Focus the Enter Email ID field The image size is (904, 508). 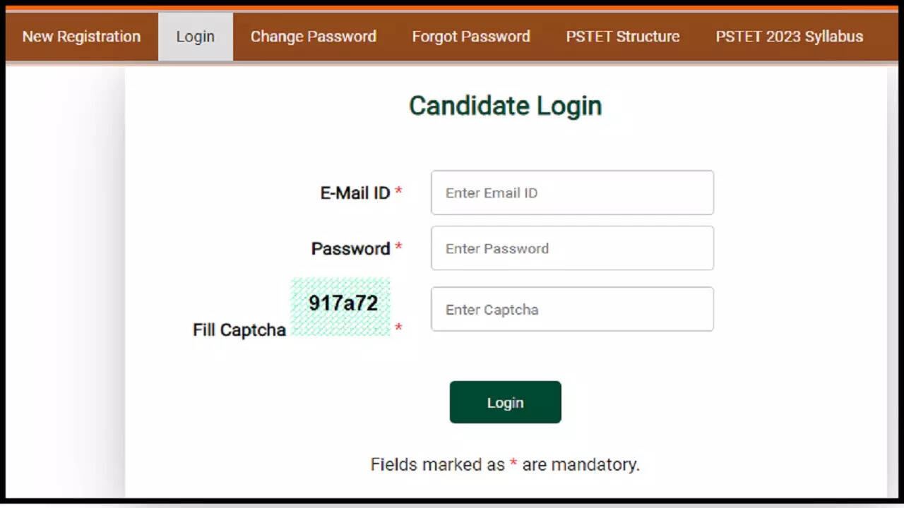[572, 193]
